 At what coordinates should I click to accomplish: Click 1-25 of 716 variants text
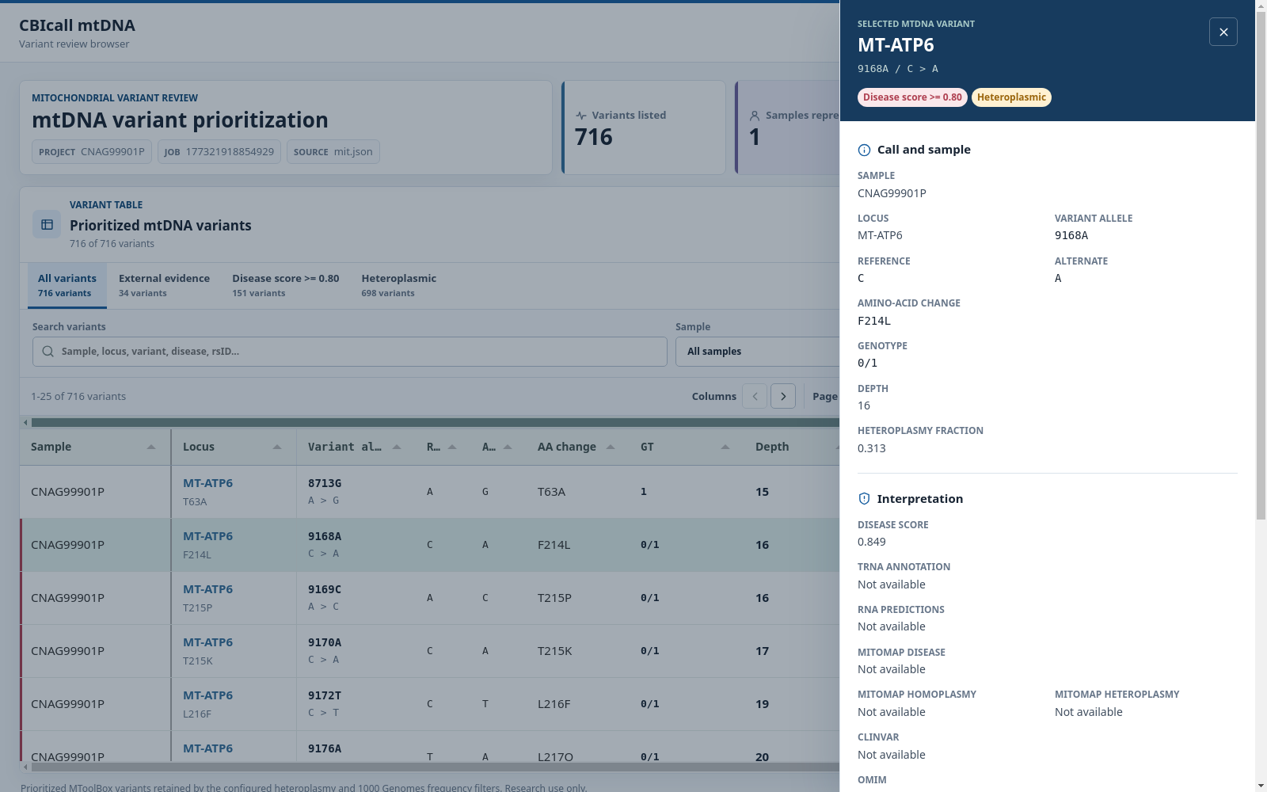[78, 396]
